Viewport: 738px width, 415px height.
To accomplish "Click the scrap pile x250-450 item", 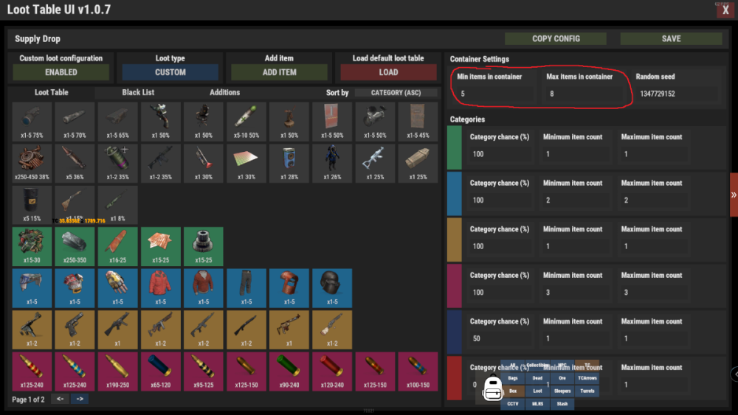I will pyautogui.click(x=32, y=163).
